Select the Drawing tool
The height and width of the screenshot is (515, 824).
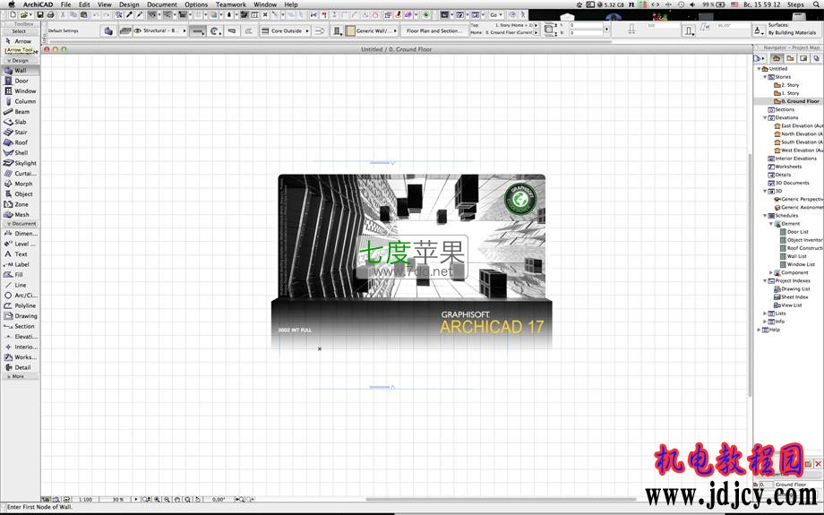click(x=19, y=316)
